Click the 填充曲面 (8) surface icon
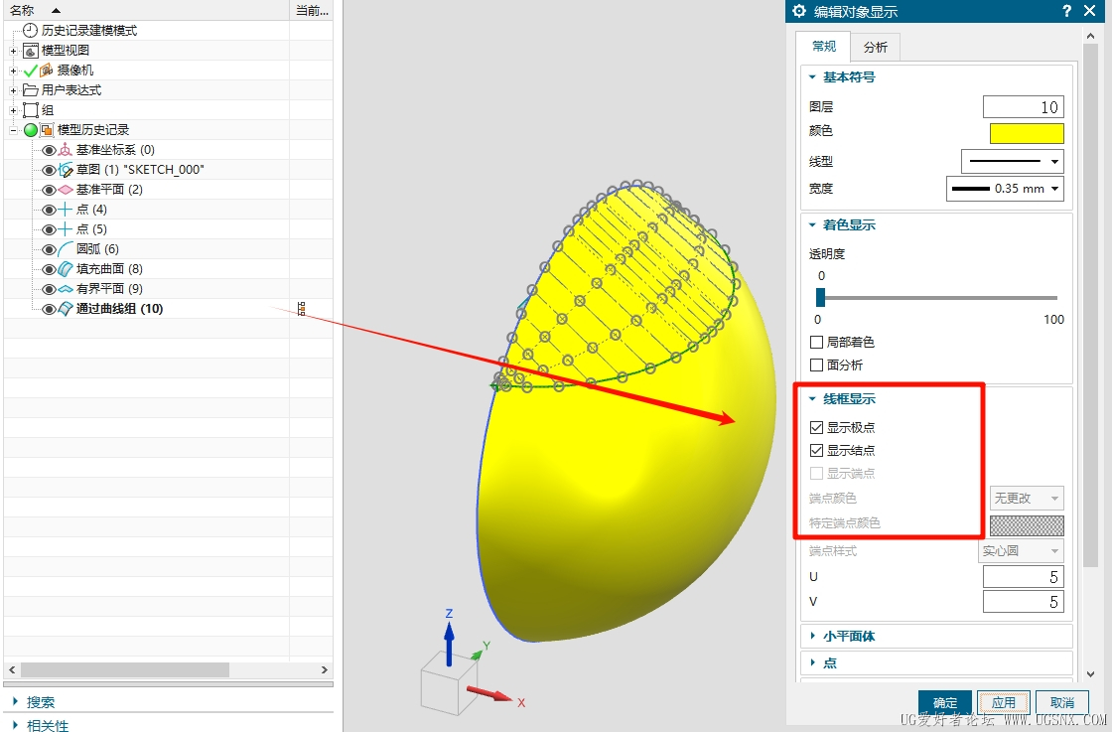Image resolution: width=1112 pixels, height=732 pixels. tap(66, 269)
